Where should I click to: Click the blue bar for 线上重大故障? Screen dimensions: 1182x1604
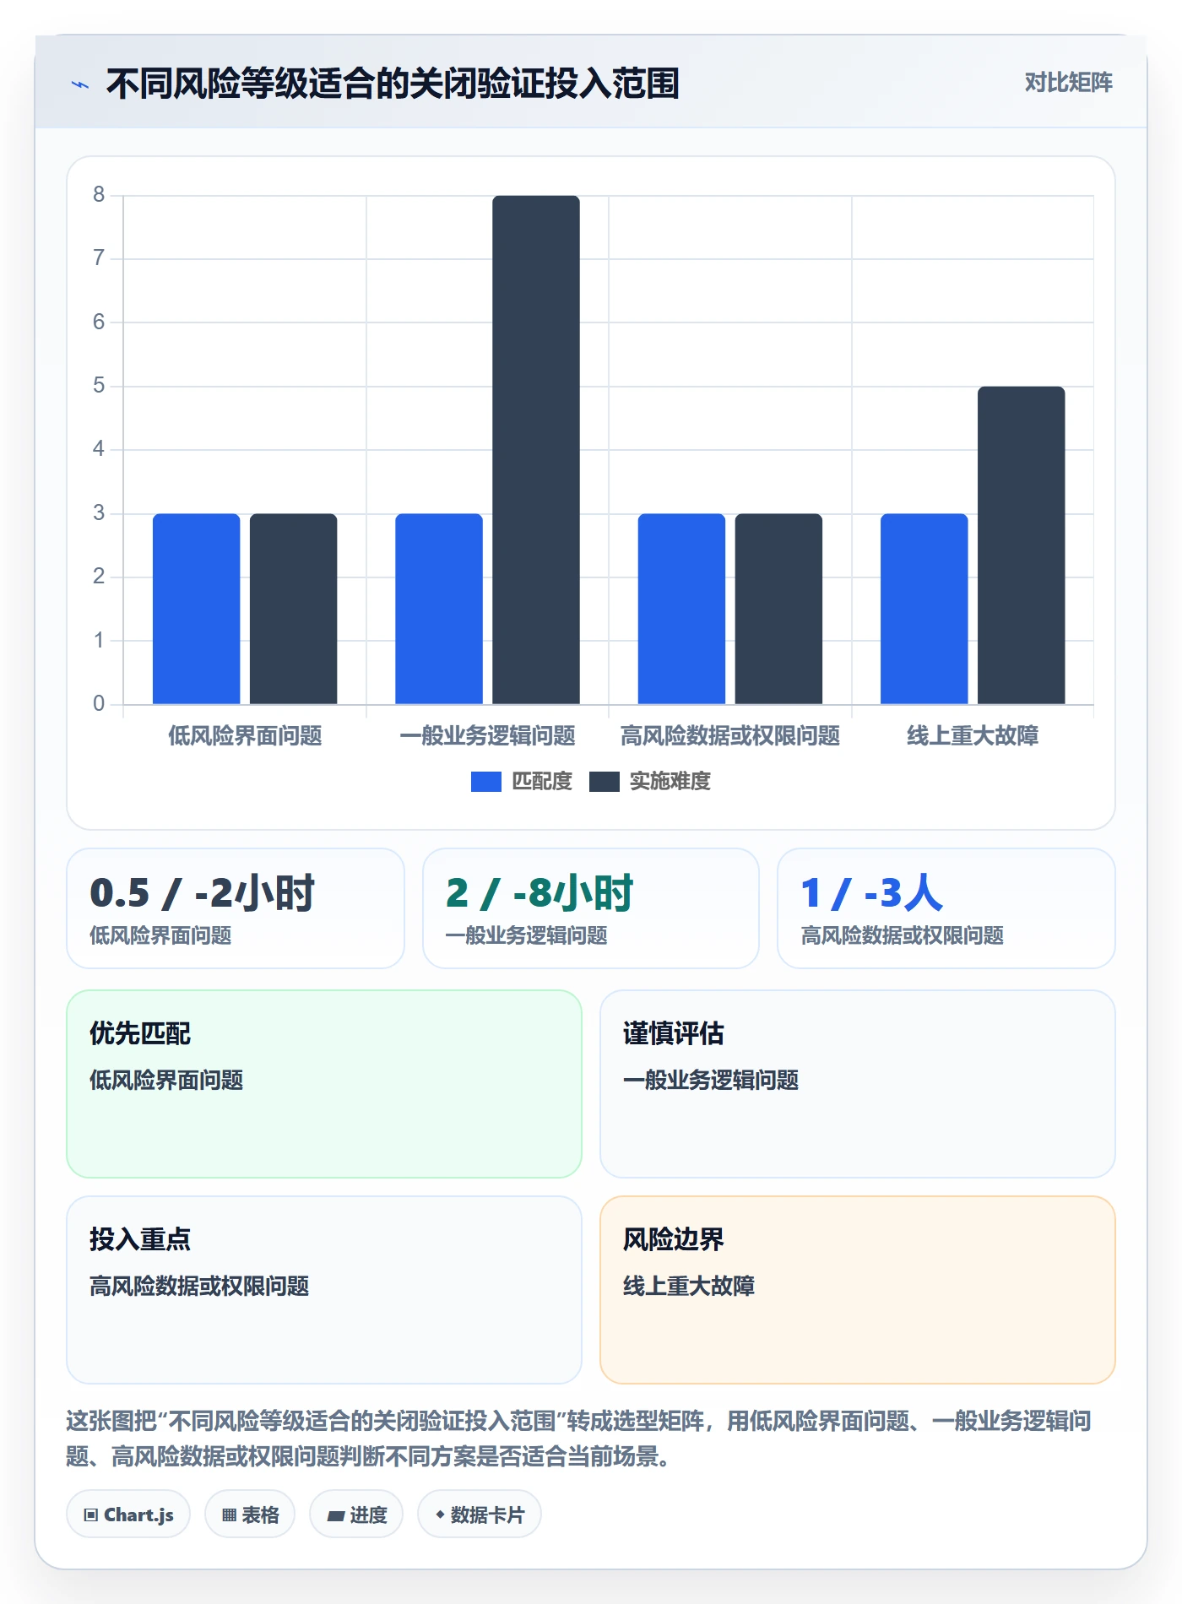(924, 609)
